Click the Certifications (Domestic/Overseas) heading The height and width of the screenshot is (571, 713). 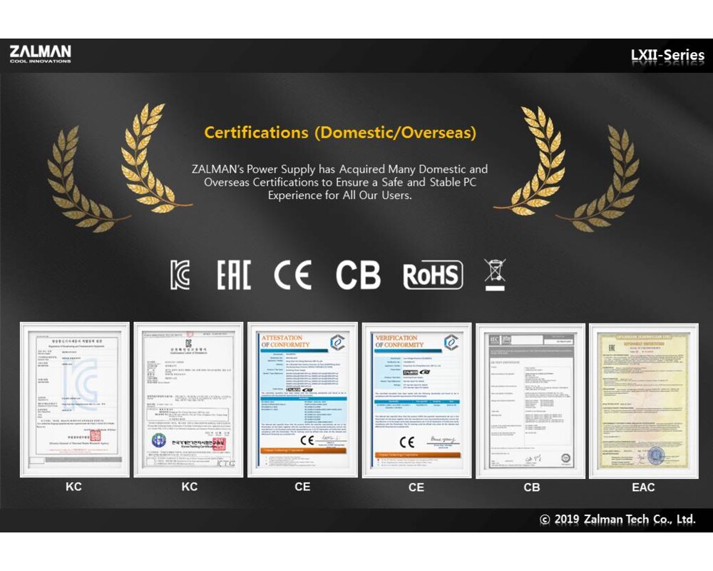[340, 133]
